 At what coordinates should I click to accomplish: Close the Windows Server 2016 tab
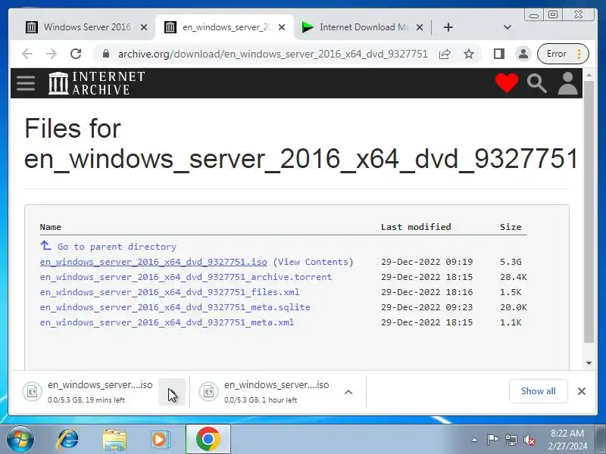pos(144,27)
